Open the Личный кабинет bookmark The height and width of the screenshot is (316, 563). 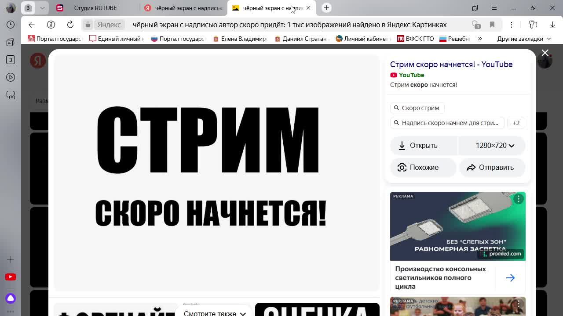pyautogui.click(x=363, y=39)
